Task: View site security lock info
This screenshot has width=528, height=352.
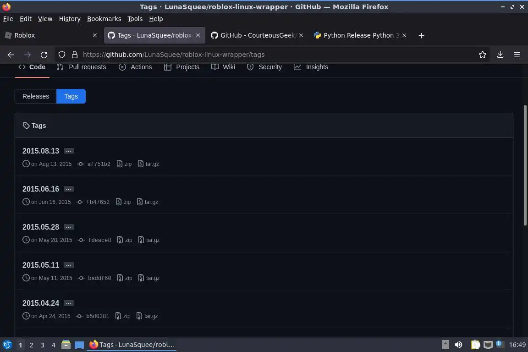Action: click(x=75, y=55)
